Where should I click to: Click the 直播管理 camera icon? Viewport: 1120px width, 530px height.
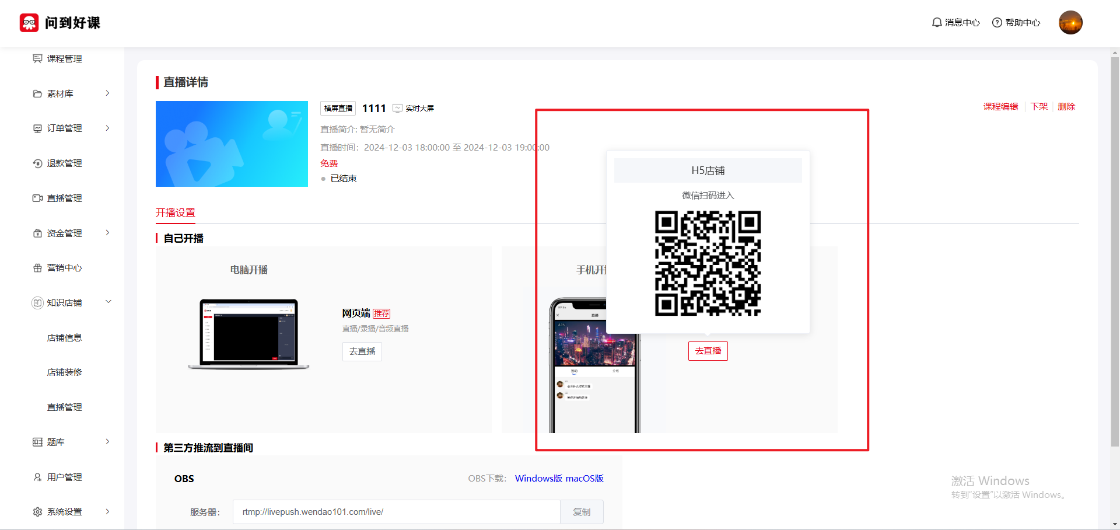[x=37, y=198]
